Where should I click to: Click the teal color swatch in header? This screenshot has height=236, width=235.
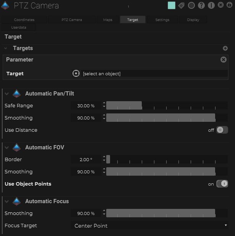[172, 5]
